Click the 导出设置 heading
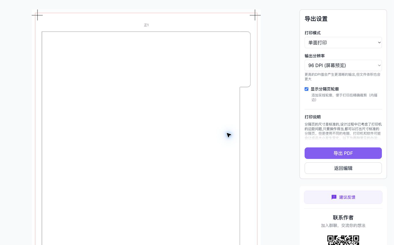Image resolution: width=394 pixels, height=245 pixels. 316,19
